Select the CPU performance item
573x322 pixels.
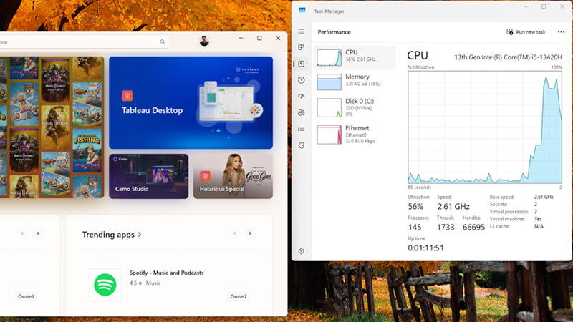click(x=355, y=58)
